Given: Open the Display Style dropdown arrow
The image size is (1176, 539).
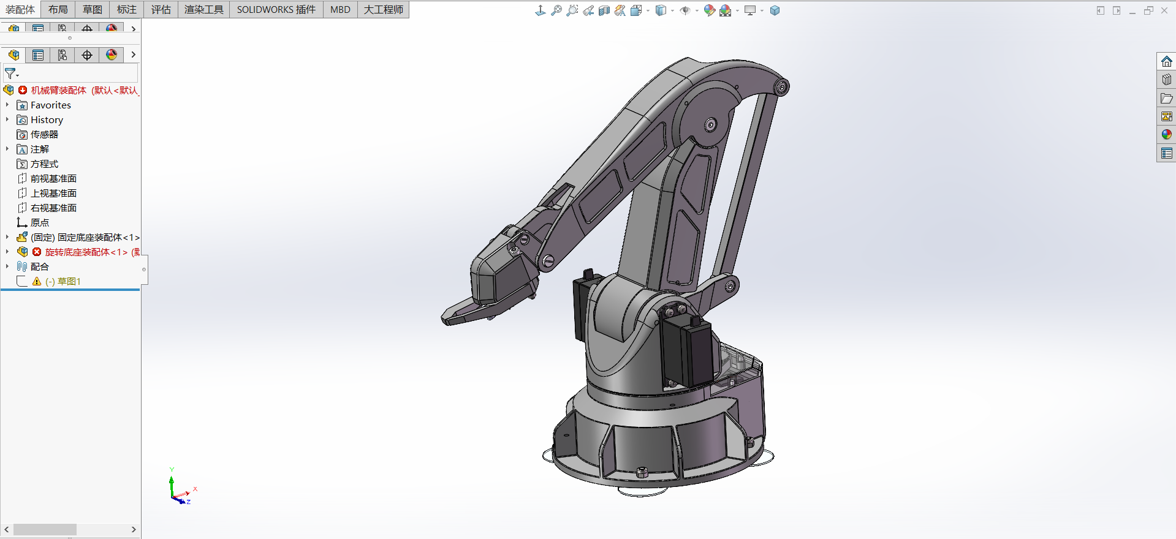Looking at the screenshot, I should 672,11.
